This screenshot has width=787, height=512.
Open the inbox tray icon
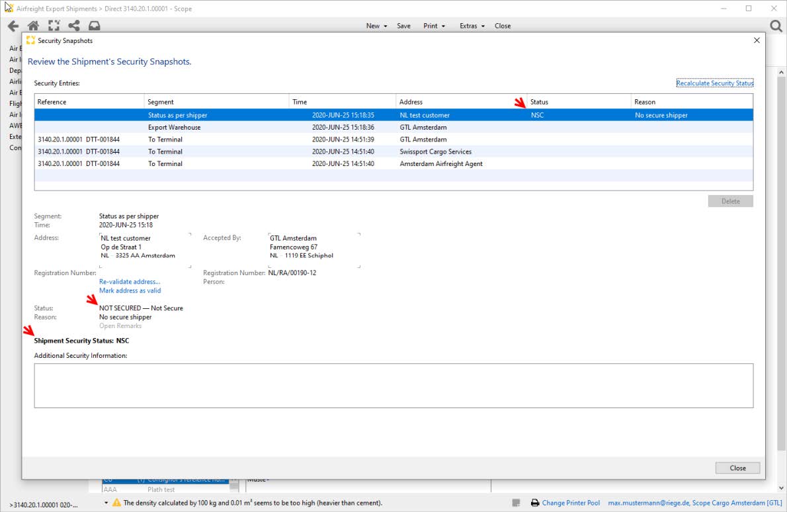point(95,26)
